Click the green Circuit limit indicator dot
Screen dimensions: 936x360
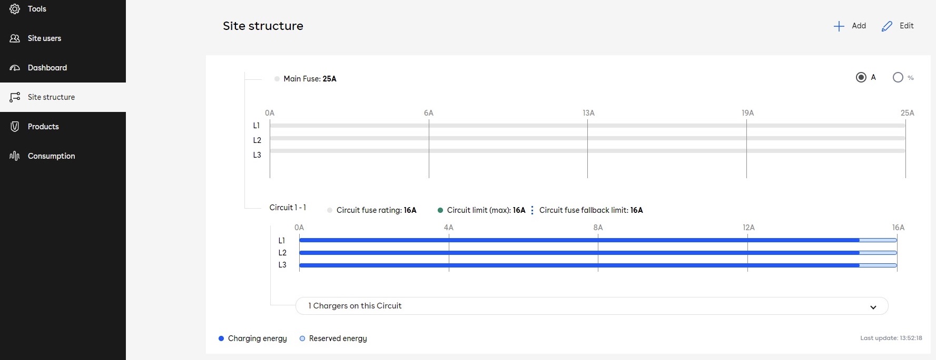(x=441, y=210)
